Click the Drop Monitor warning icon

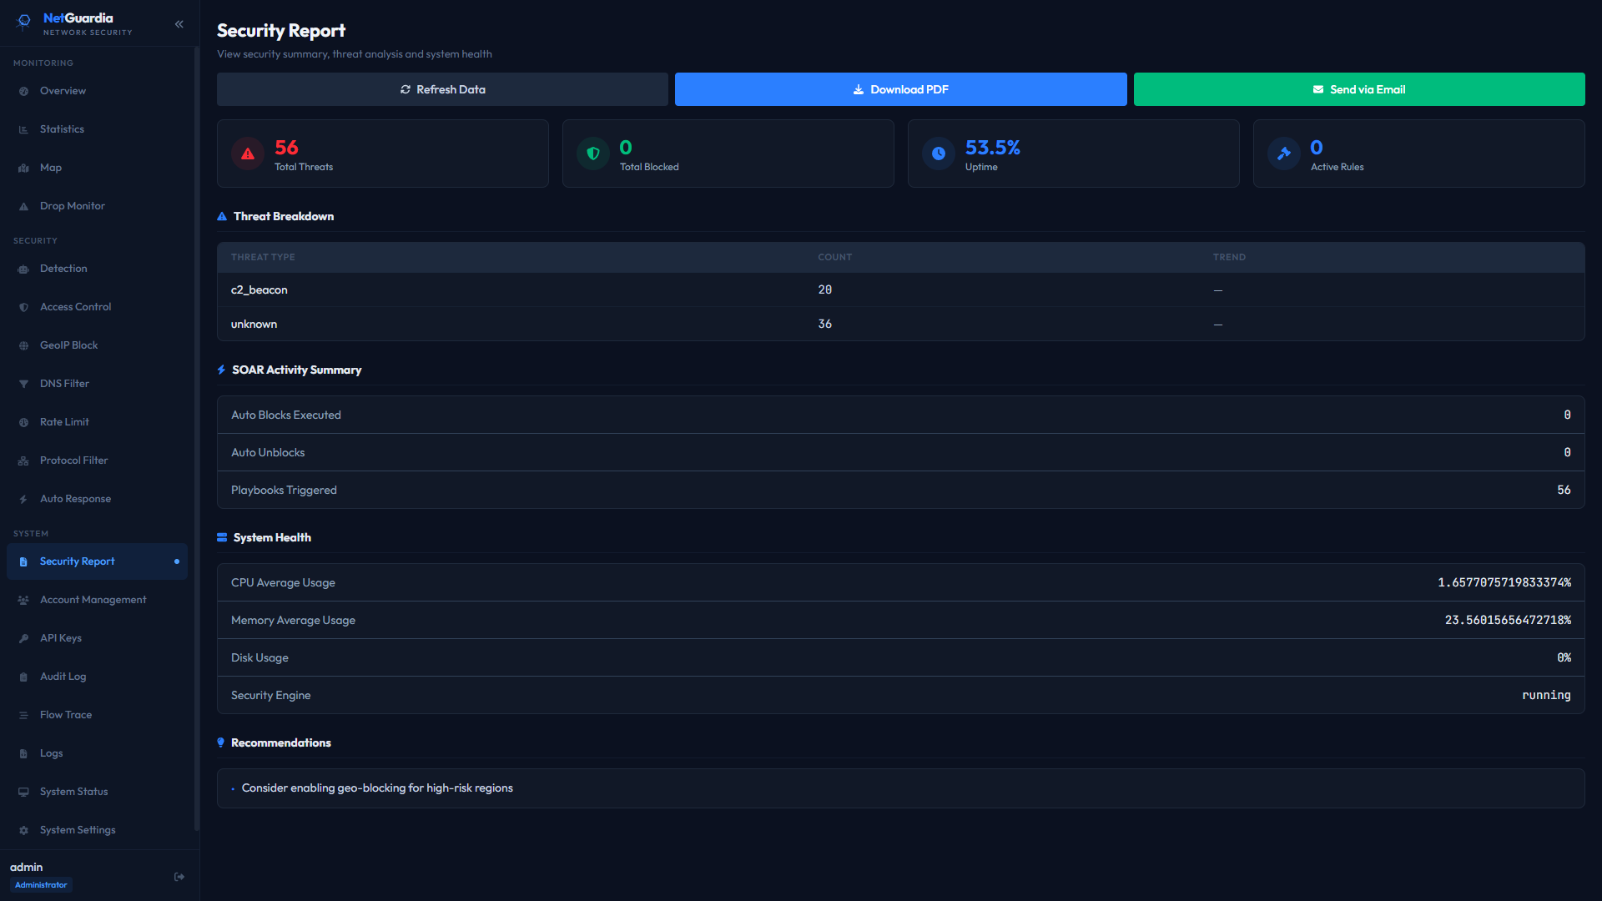coord(23,206)
